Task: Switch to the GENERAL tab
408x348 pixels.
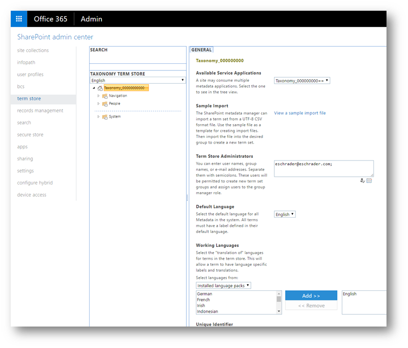Action: click(x=201, y=50)
